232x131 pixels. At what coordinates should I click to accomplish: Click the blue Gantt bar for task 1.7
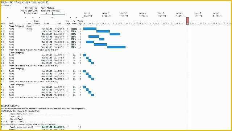(100, 45)
